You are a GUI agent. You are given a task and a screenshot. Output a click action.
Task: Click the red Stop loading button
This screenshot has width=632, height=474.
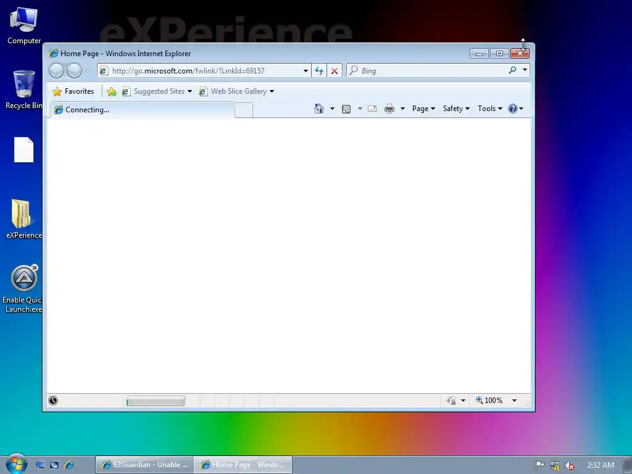pos(335,71)
